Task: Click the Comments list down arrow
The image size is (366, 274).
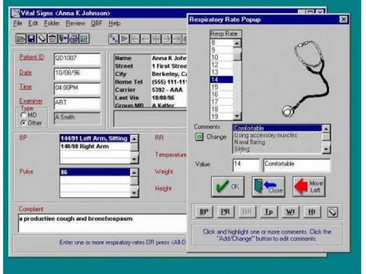Action: [326, 149]
